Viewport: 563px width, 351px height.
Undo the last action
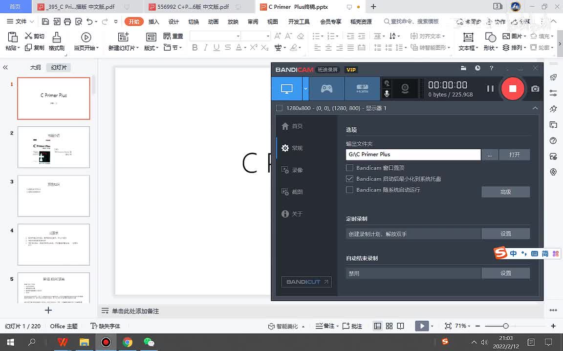click(90, 22)
